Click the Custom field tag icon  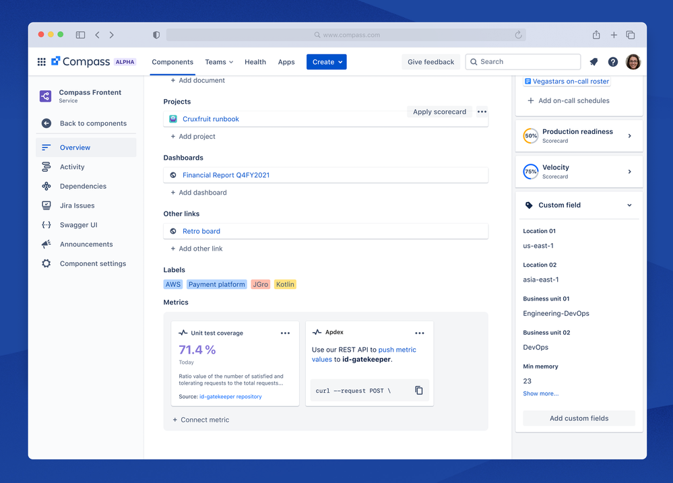pyautogui.click(x=529, y=205)
